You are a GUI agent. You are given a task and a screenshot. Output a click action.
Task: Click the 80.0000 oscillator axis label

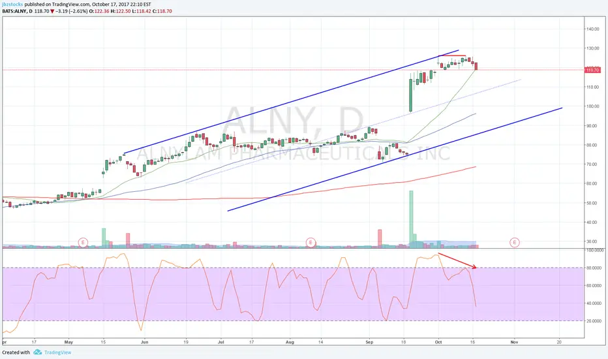click(x=594, y=268)
